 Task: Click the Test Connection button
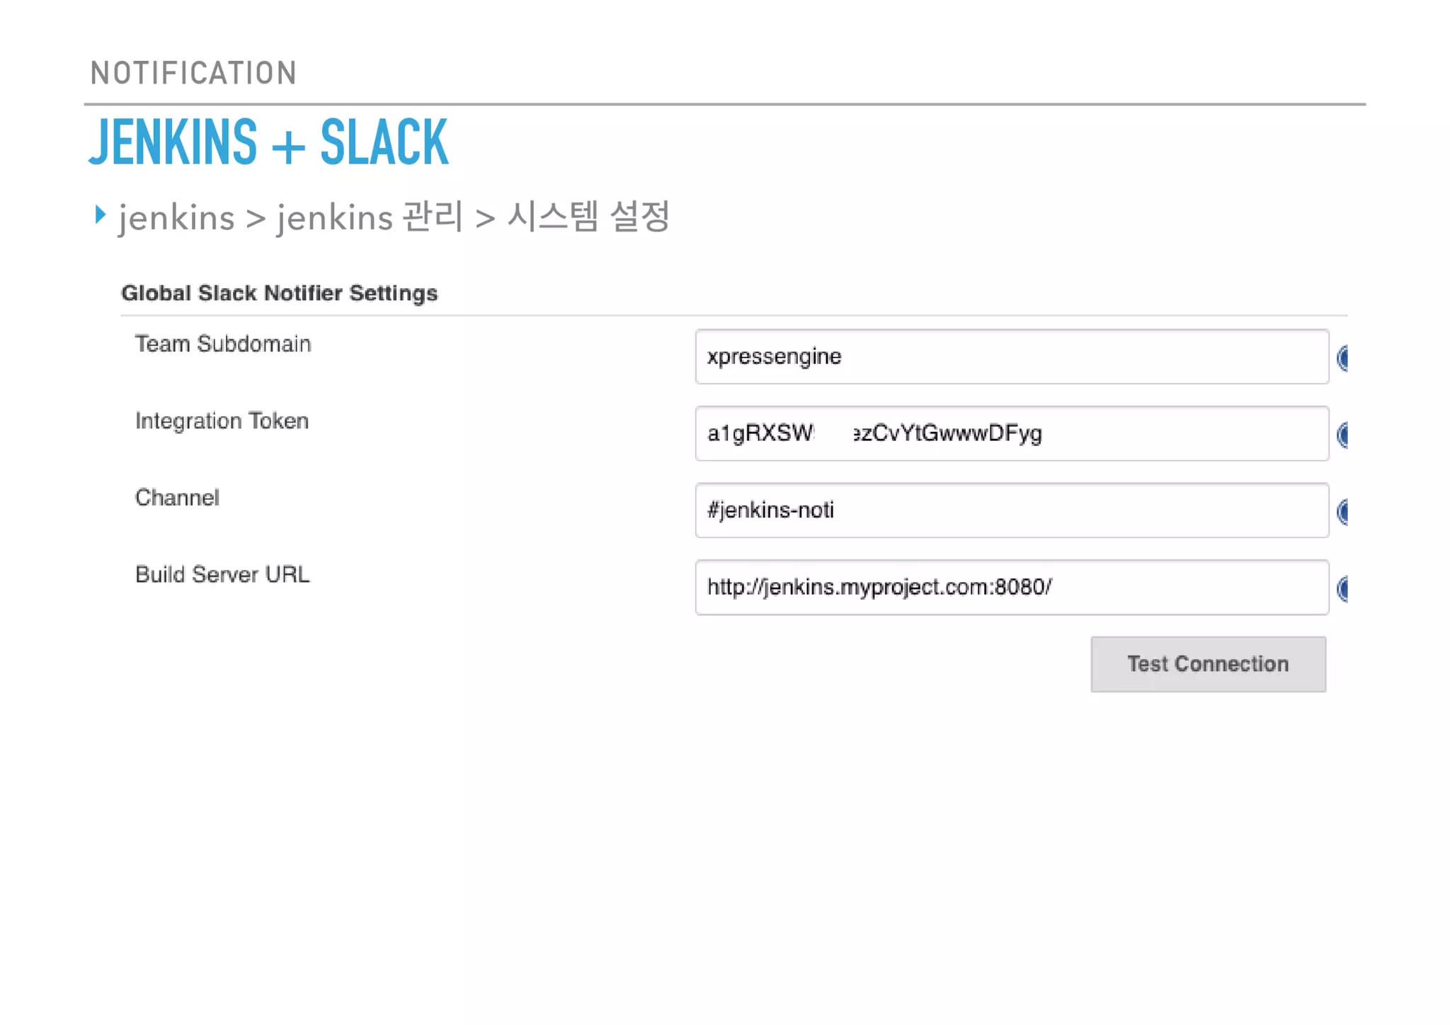pyautogui.click(x=1208, y=664)
